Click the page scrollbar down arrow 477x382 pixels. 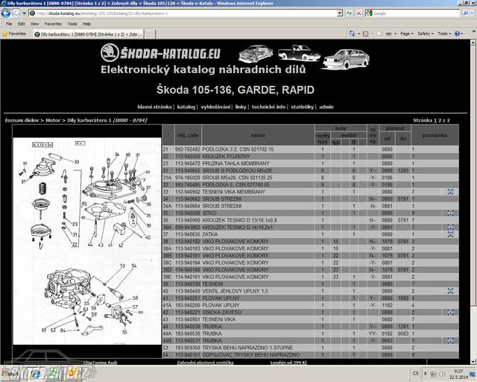473,362
